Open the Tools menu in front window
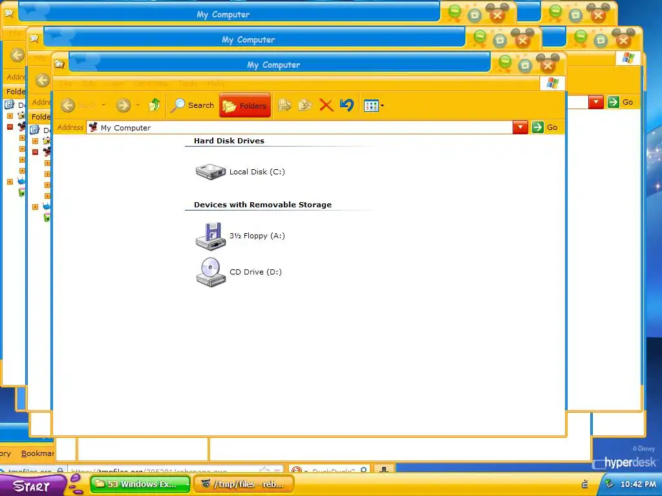This screenshot has height=496, width=662. 187,83
